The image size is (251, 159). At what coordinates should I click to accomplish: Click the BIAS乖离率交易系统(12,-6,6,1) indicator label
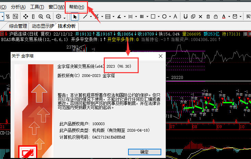35,39
